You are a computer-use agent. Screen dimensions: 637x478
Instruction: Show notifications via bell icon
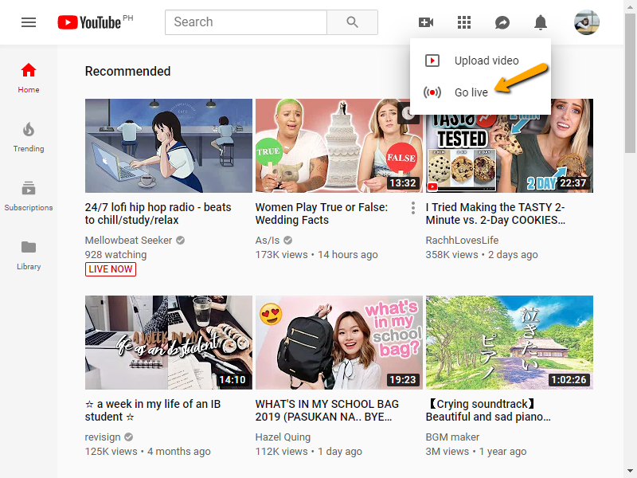point(541,22)
